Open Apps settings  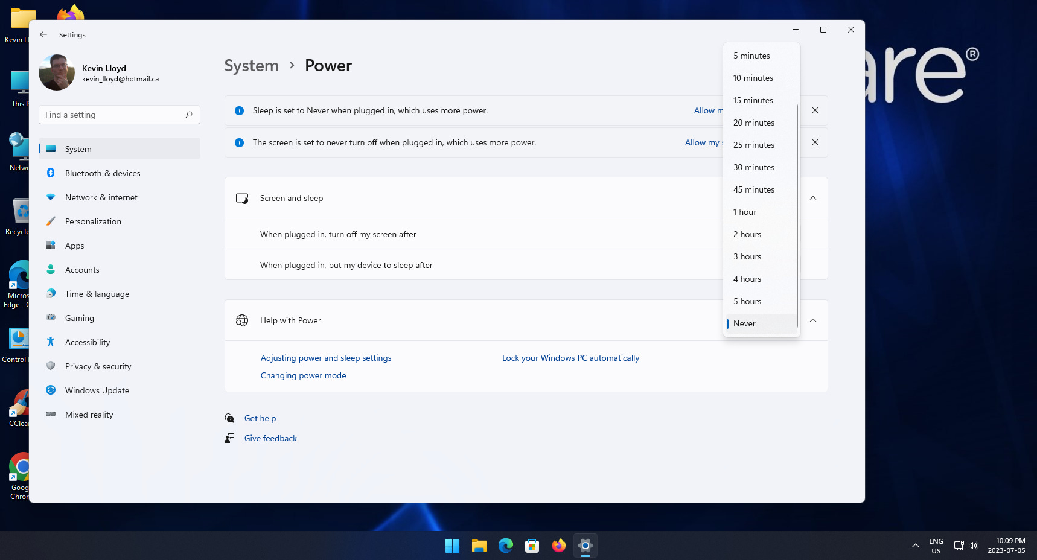click(x=120, y=246)
